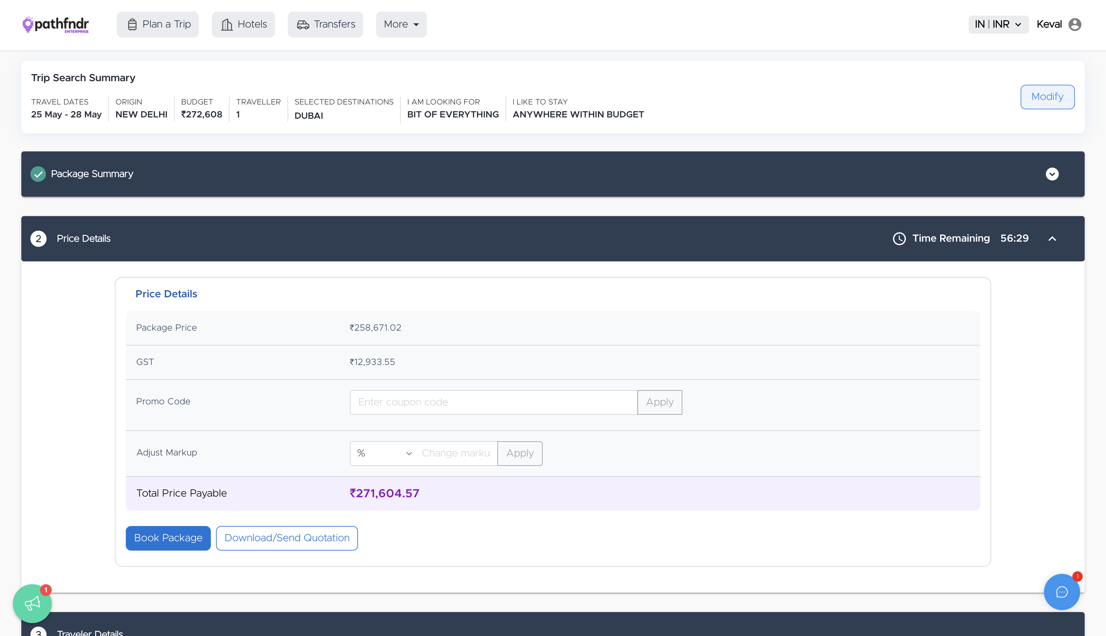Click into the Enter coupon code field
Screen dimensions: 1106x636
coord(493,402)
